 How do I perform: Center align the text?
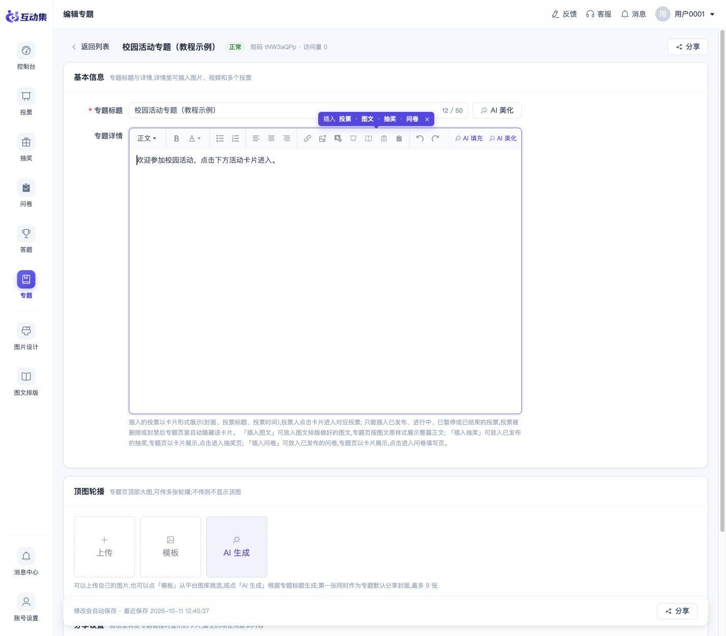coord(271,138)
